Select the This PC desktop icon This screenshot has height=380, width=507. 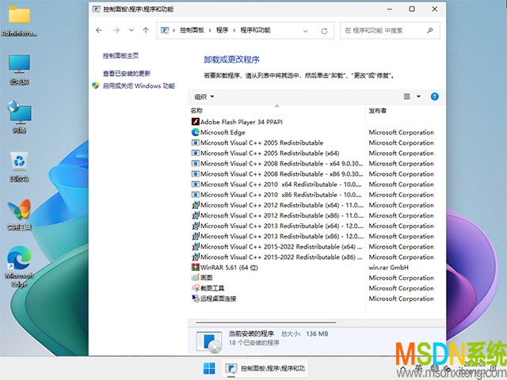coord(19,70)
